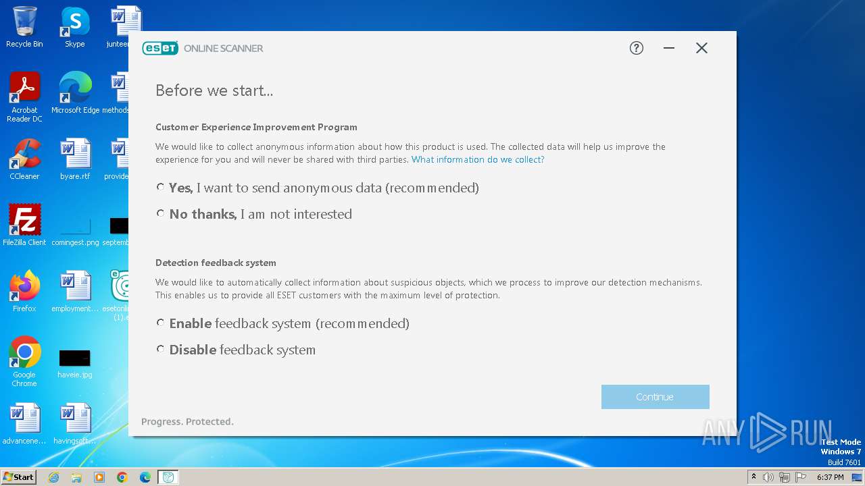Open Action Center flag tray icon

click(x=801, y=477)
